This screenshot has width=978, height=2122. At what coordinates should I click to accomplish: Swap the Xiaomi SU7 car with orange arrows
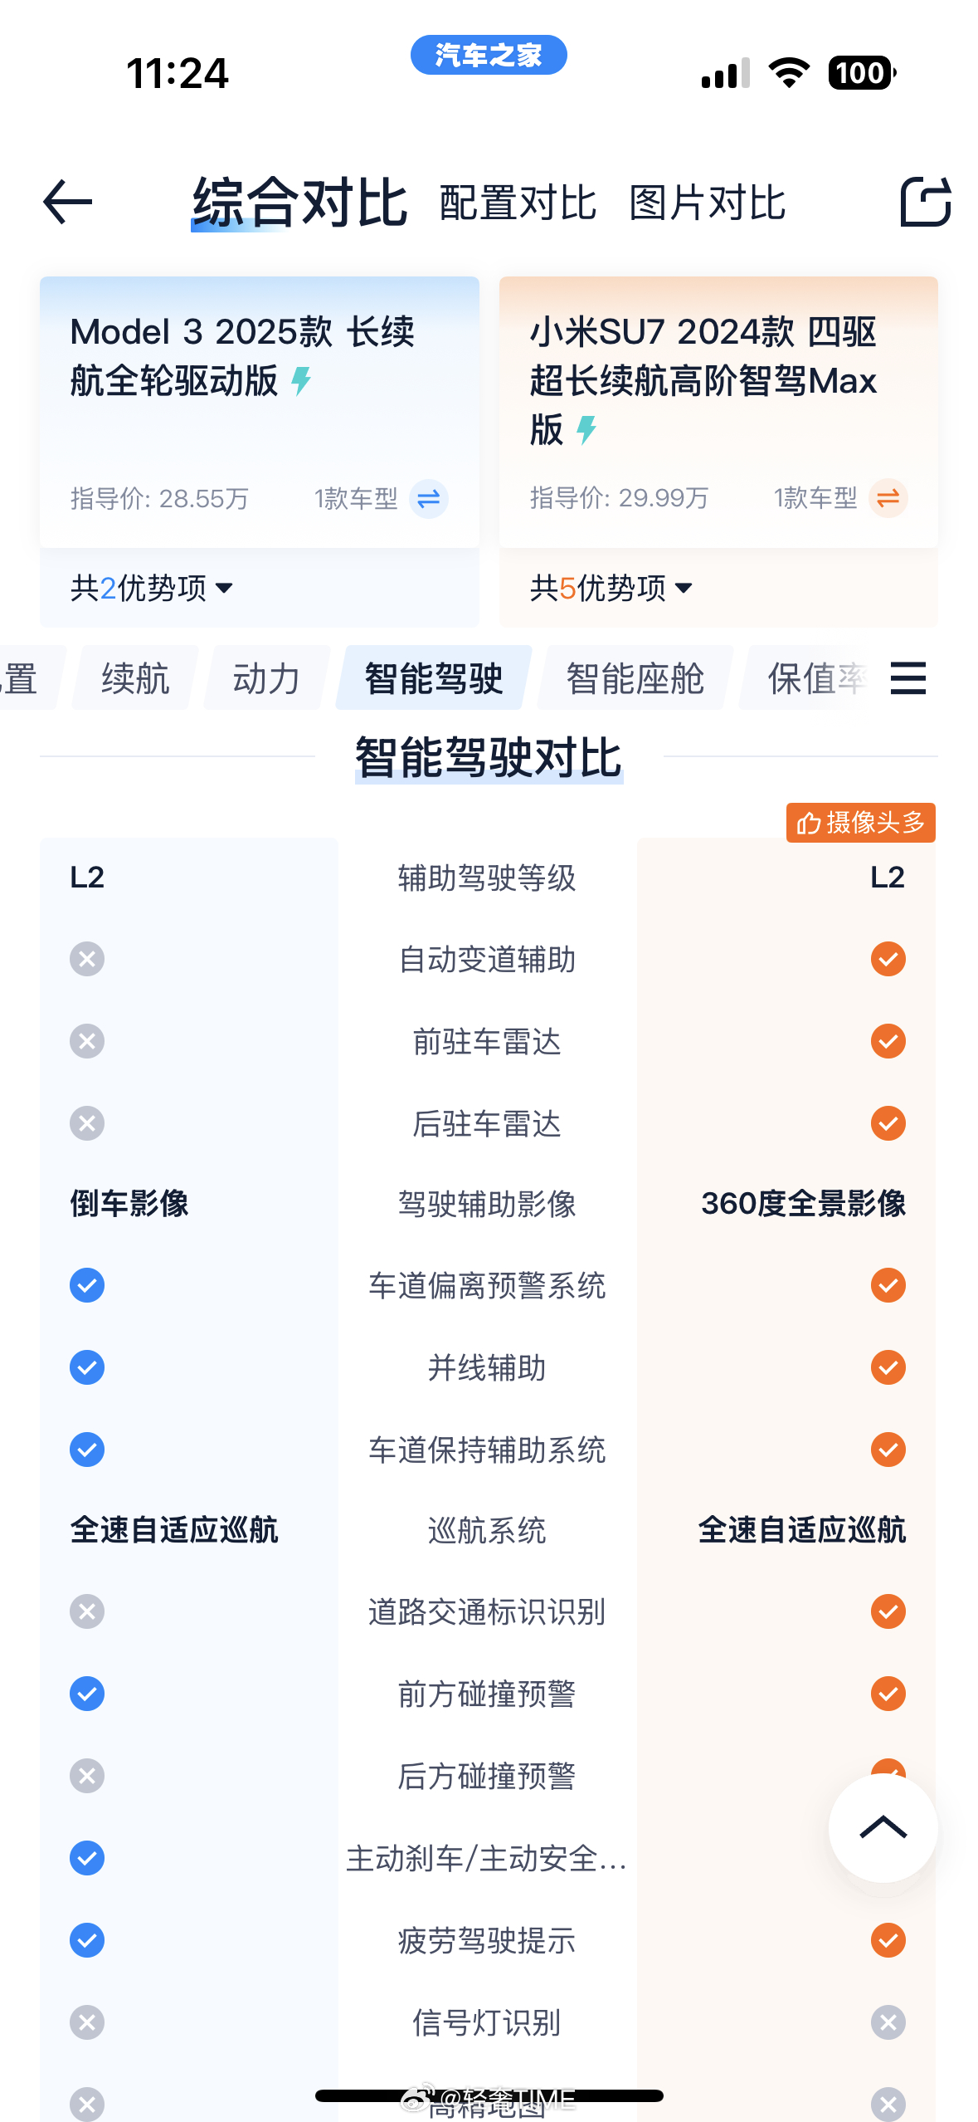[888, 498]
